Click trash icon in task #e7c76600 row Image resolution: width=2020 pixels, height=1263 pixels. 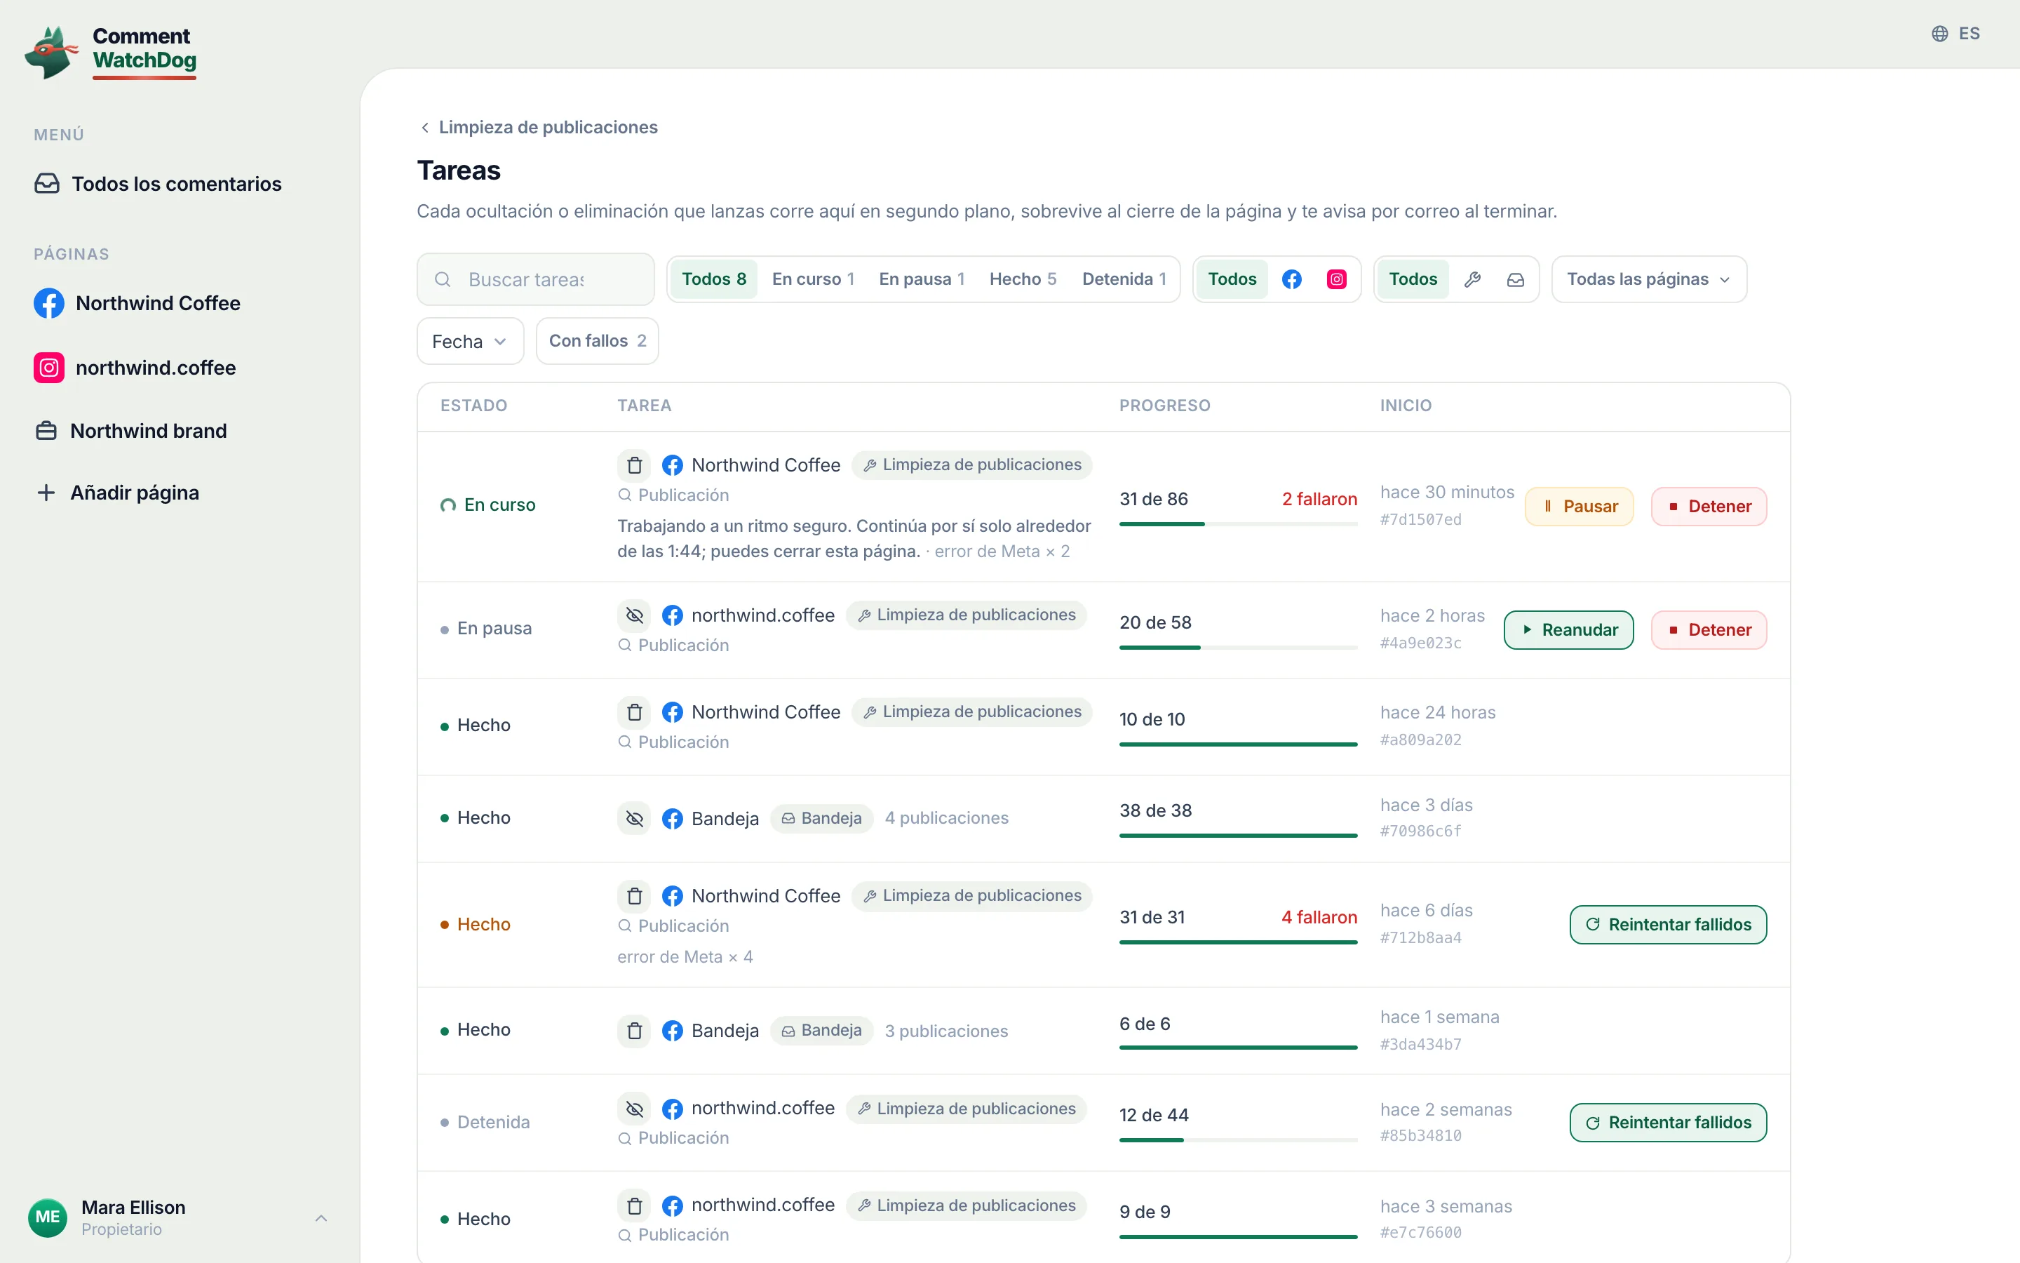coord(634,1205)
